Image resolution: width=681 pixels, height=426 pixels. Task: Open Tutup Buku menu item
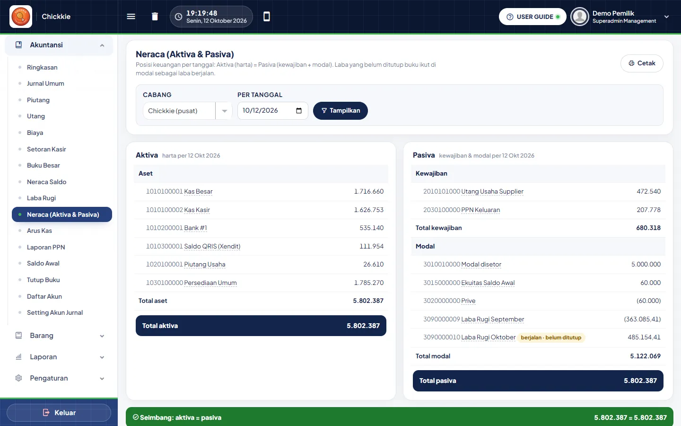coord(44,280)
